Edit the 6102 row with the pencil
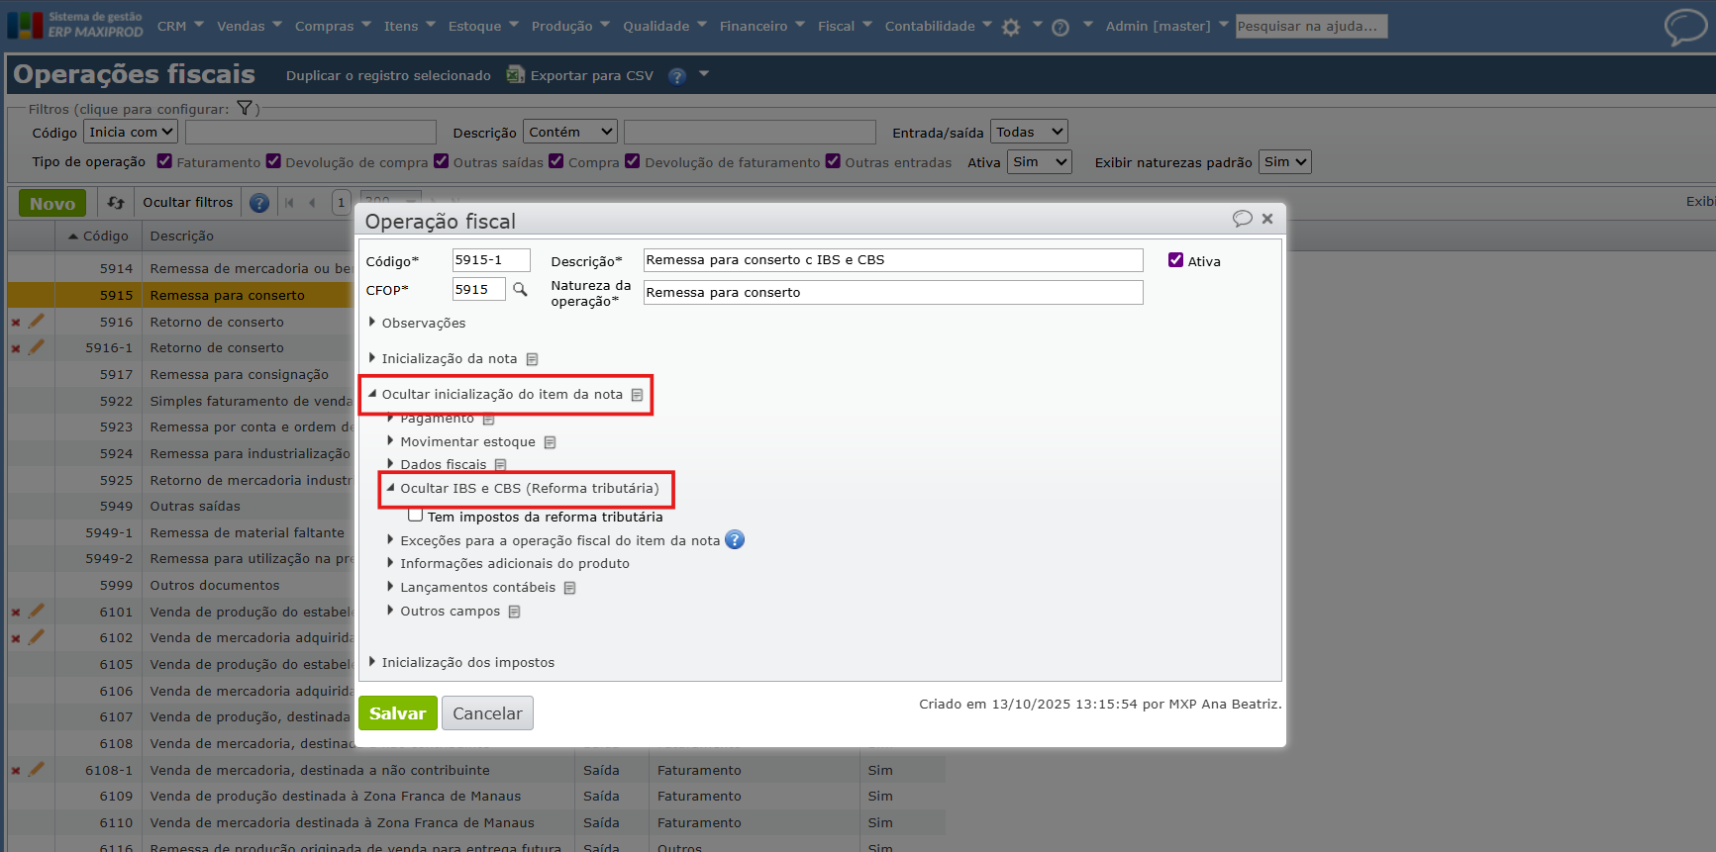The image size is (1716, 852). click(37, 637)
